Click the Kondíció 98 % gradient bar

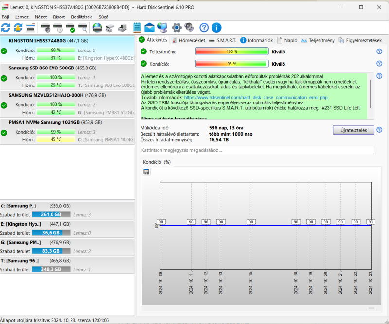(x=232, y=64)
